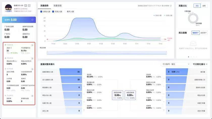Click the streamer profile avatar
Viewport: 212px width, 119px height.
(x=8, y=7)
